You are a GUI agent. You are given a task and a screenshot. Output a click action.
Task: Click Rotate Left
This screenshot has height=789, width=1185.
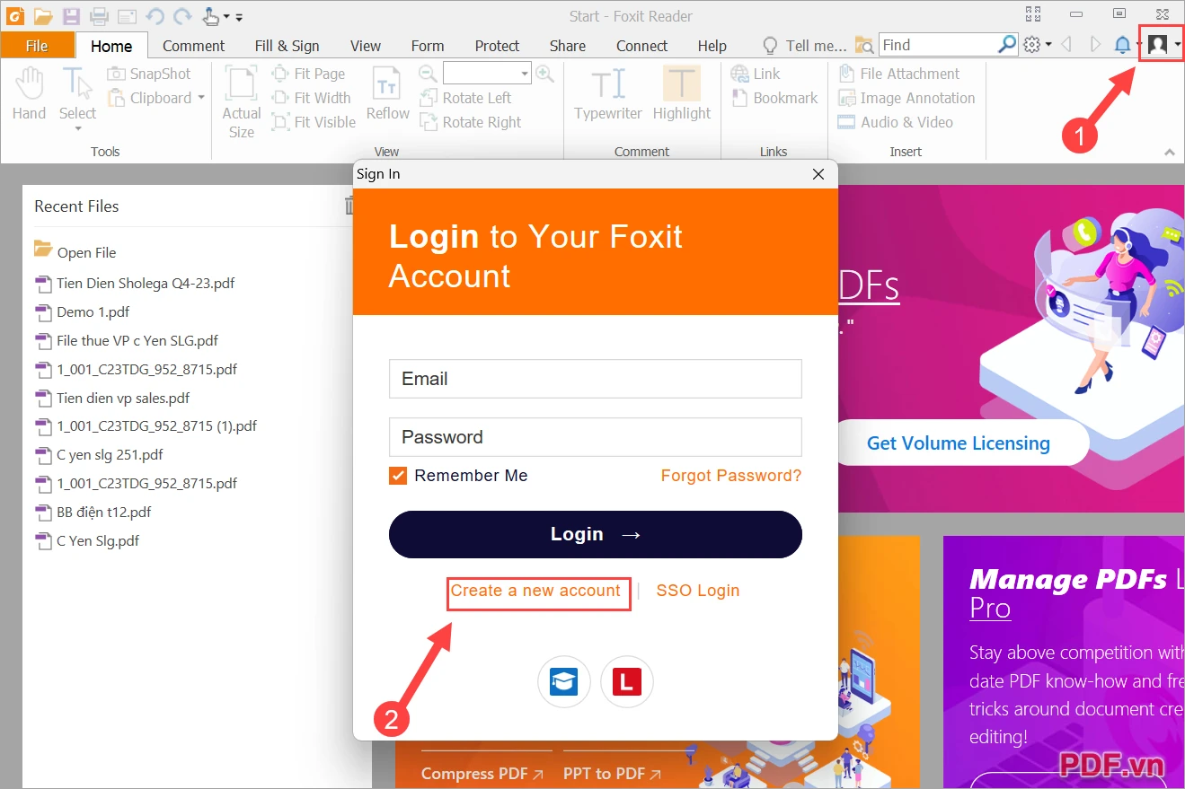pyautogui.click(x=465, y=98)
